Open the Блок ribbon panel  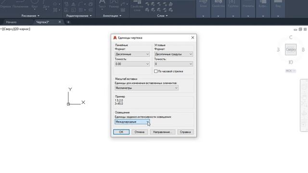click(203, 9)
